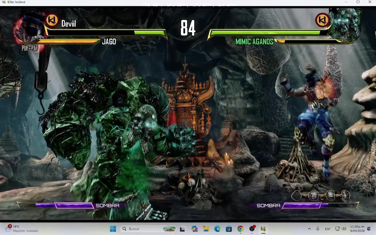This screenshot has width=376, height=235.
Task: Click the right purple SOMBRA shadow meter
Action: tap(321, 206)
